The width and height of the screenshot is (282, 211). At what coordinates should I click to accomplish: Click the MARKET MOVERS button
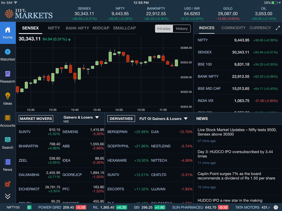coord(36,119)
